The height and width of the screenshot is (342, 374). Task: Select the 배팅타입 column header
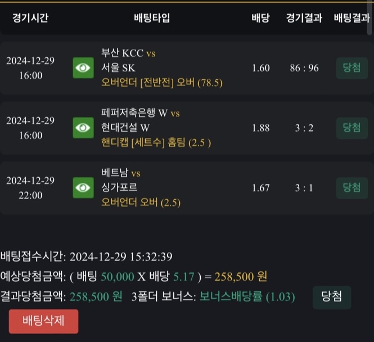[152, 18]
